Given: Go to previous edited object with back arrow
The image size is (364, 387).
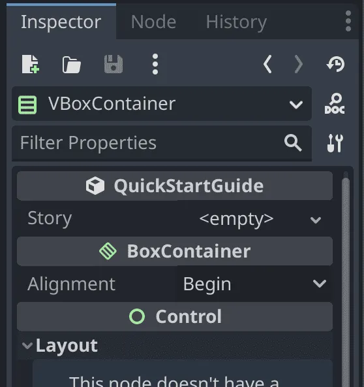Looking at the screenshot, I should pos(267,64).
